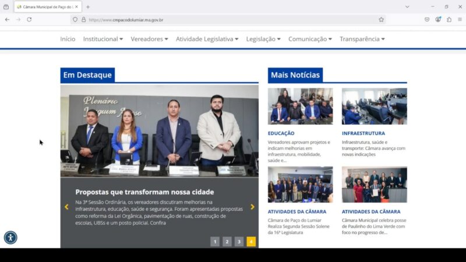Read Vereadores aprovam projetos news text
The height and width of the screenshot is (262, 466).
pyautogui.click(x=299, y=151)
